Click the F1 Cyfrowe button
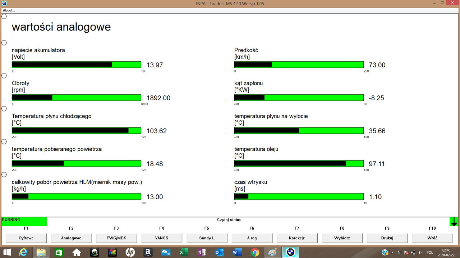This screenshot has width=460, height=258. 26,238
